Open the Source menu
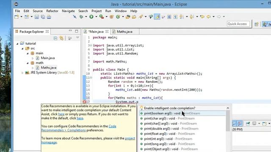This screenshot has width=271, height=152. coord(38,11)
